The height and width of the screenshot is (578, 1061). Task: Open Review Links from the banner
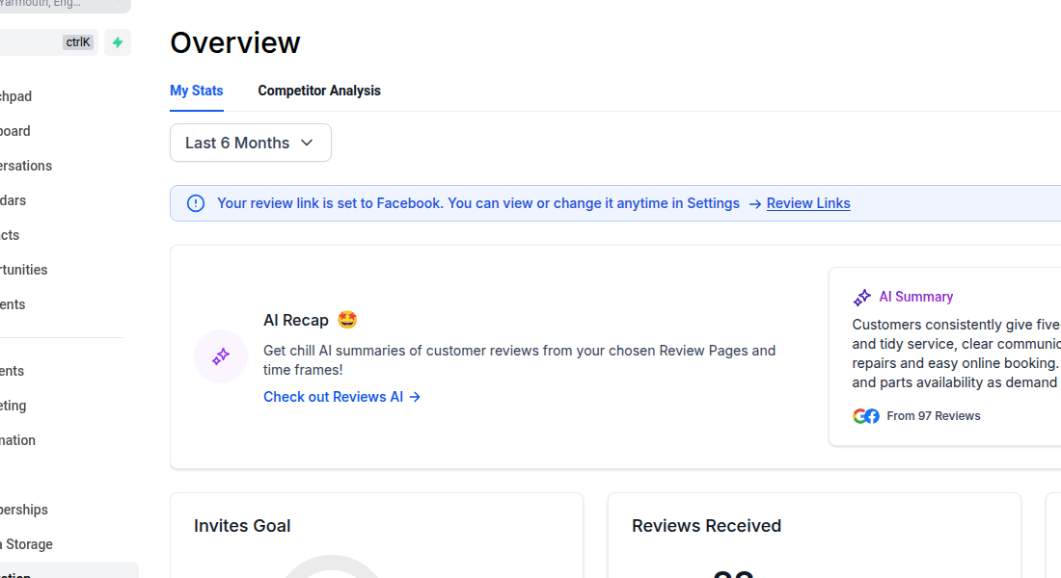pos(807,203)
